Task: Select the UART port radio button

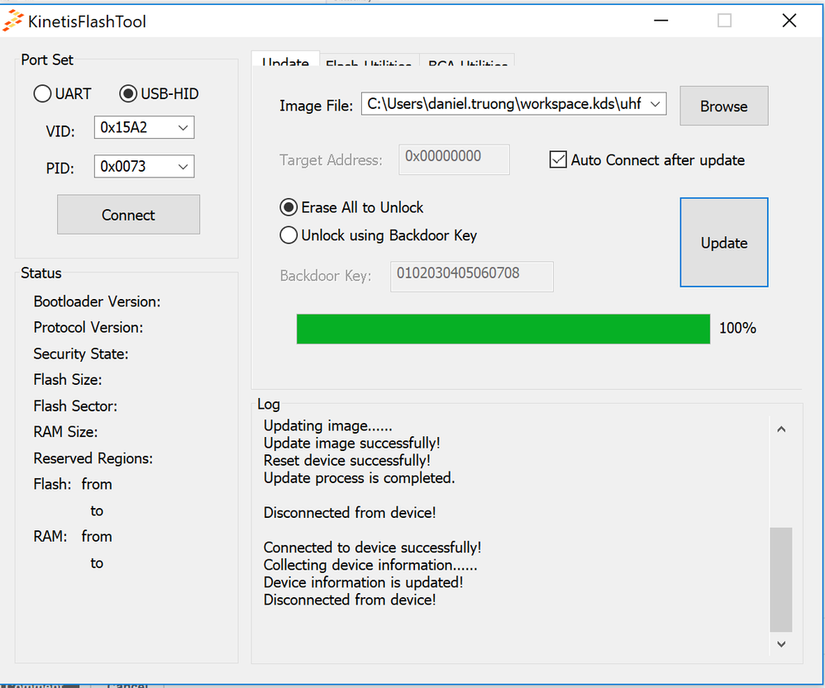Action: [x=43, y=93]
